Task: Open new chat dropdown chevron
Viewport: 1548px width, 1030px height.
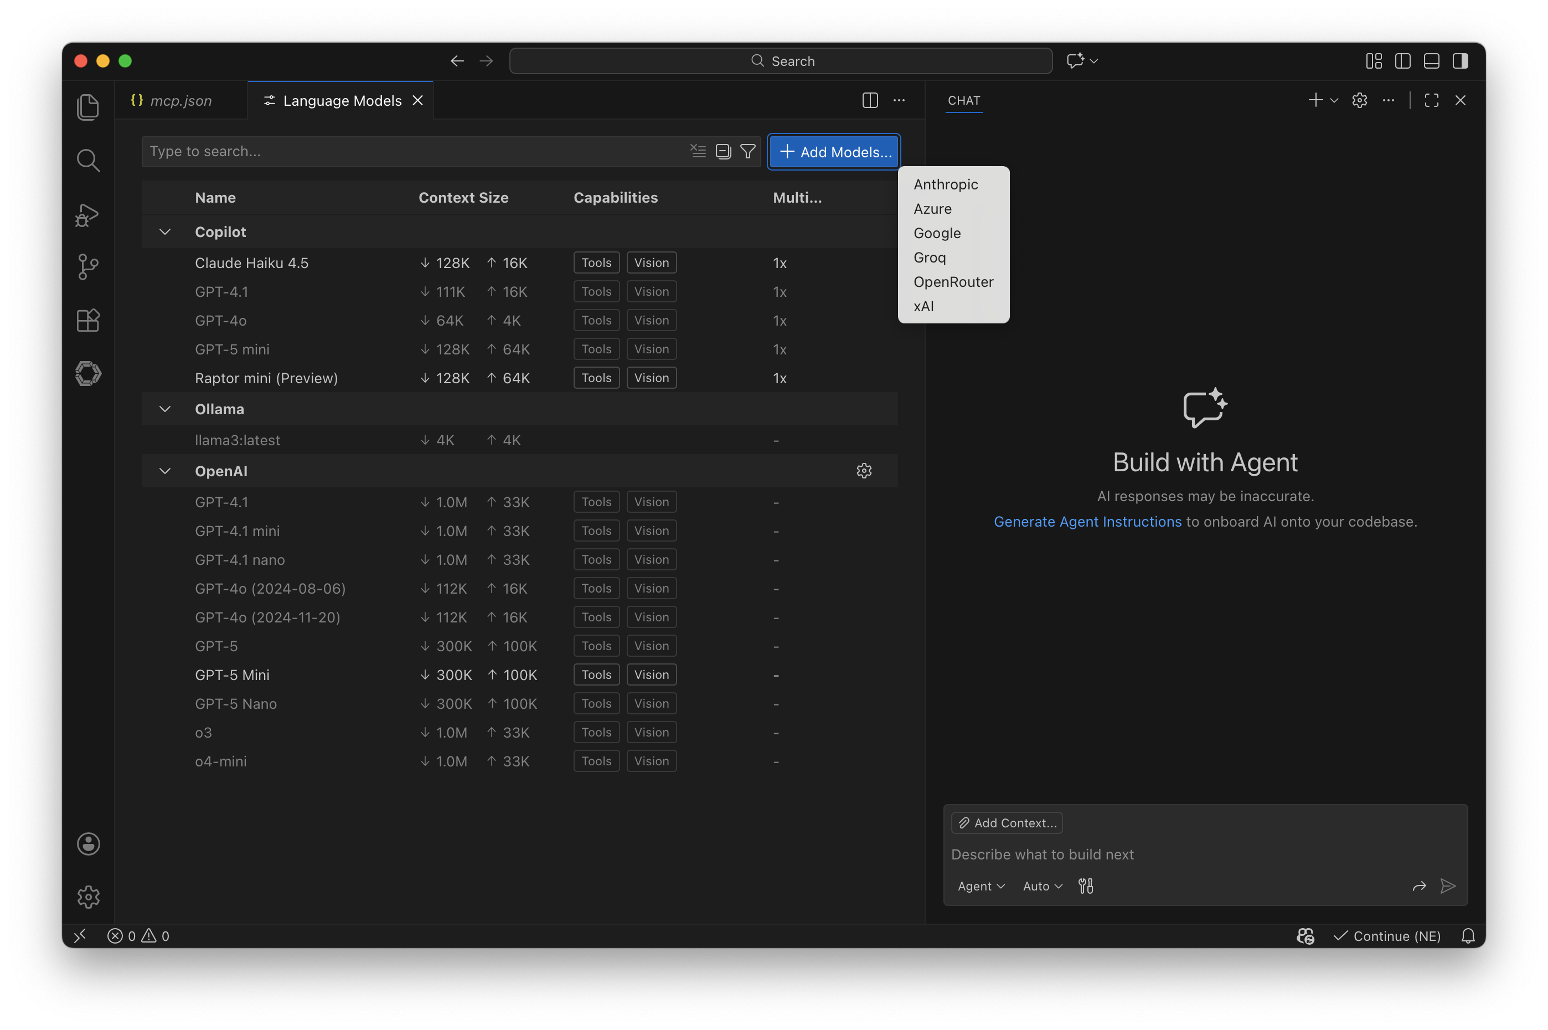Action: point(1334,100)
